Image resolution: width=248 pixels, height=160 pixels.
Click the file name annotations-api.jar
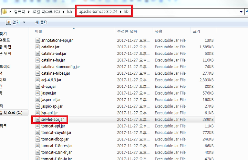coord(57,40)
